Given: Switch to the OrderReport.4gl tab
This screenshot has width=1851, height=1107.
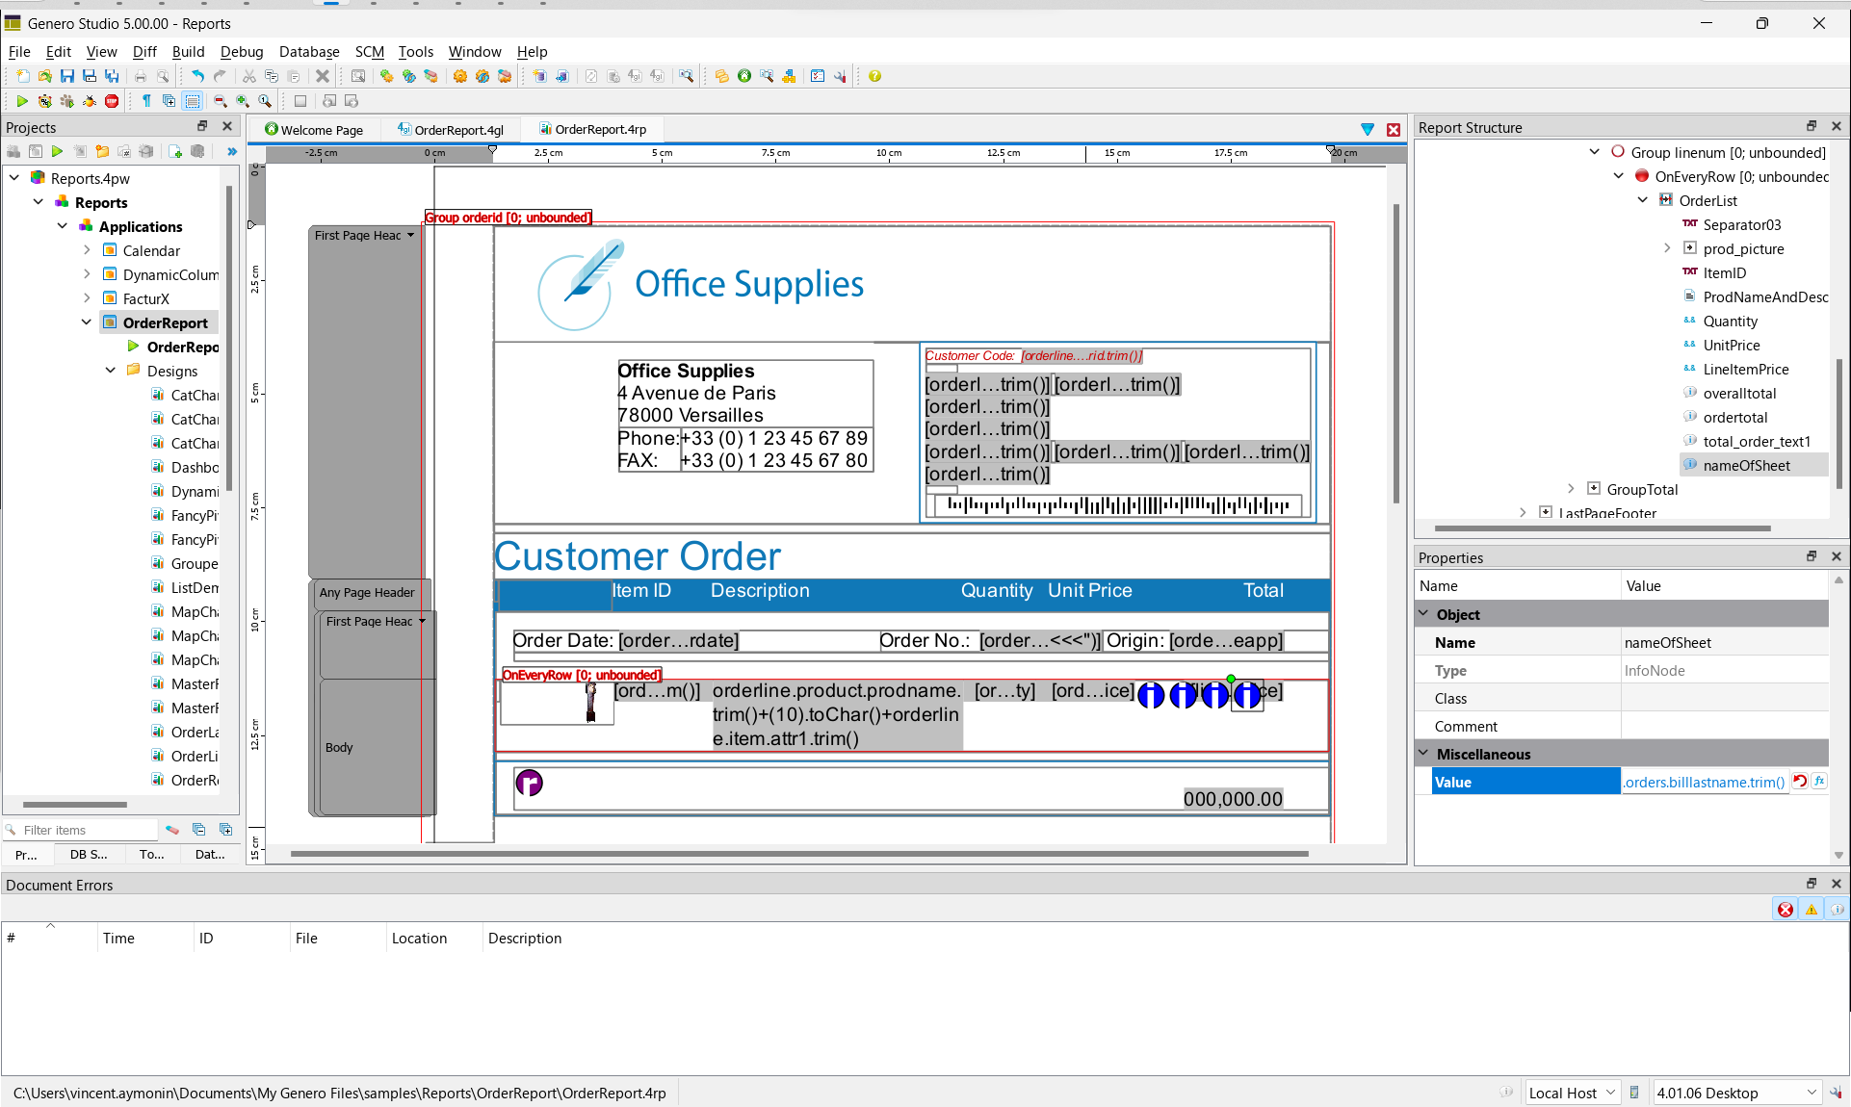Looking at the screenshot, I should pyautogui.click(x=452, y=130).
